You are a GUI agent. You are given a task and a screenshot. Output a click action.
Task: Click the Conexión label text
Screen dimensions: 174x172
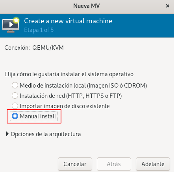(x=17, y=48)
